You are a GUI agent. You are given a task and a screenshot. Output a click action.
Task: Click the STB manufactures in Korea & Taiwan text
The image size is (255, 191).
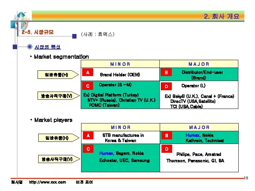coord(123,138)
